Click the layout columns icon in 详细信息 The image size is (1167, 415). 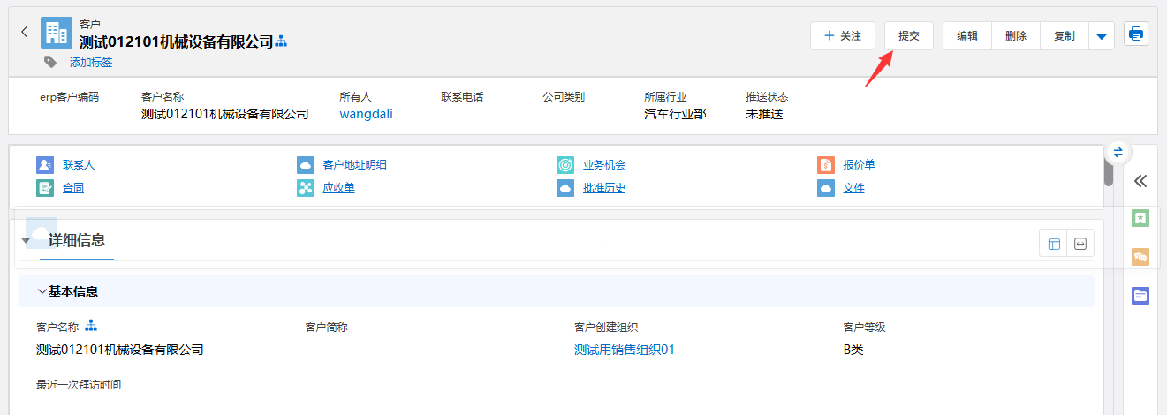1054,244
